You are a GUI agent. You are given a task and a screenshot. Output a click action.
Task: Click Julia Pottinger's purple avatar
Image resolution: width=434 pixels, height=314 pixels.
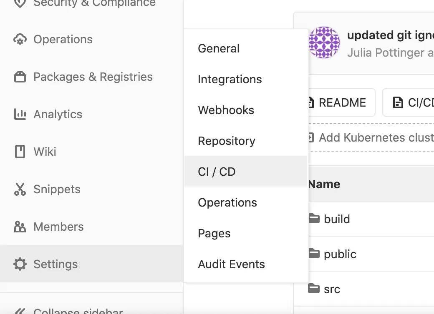pyautogui.click(x=324, y=42)
